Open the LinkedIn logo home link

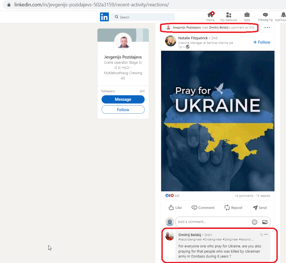click(104, 17)
